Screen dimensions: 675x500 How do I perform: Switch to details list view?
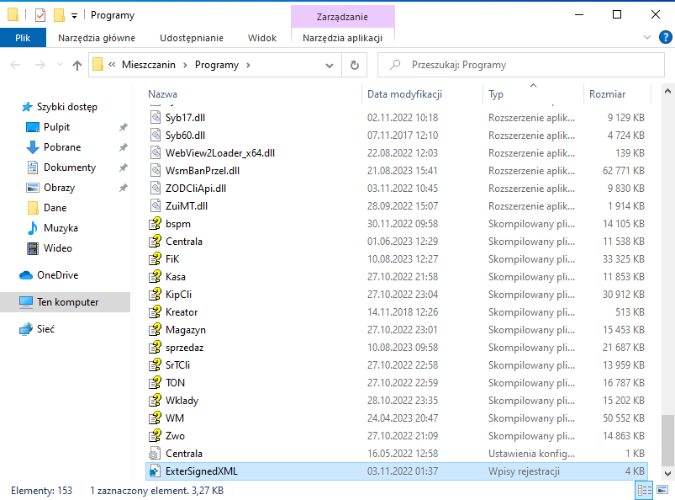coord(645,490)
